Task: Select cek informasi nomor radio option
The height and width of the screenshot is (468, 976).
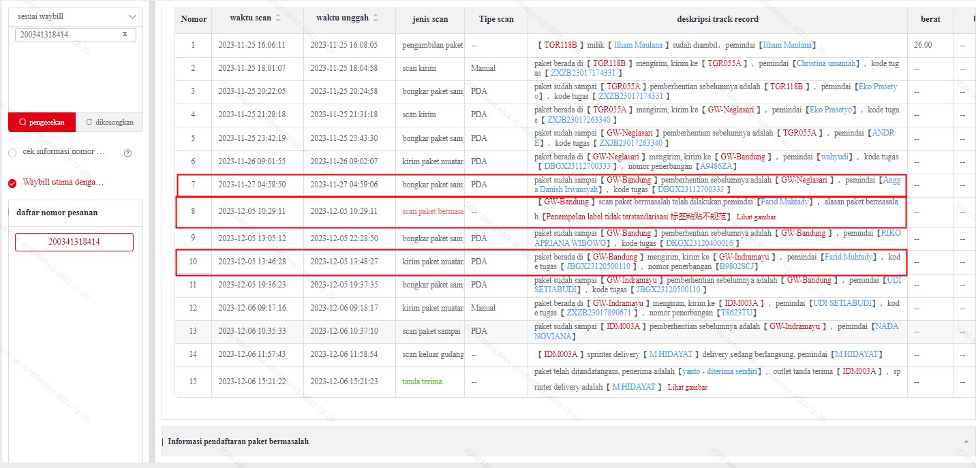Action: [12, 153]
